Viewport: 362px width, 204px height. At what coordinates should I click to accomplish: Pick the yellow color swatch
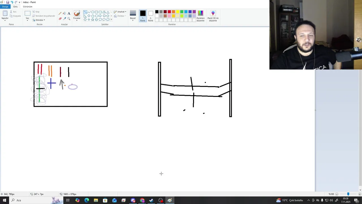[x=177, y=12]
